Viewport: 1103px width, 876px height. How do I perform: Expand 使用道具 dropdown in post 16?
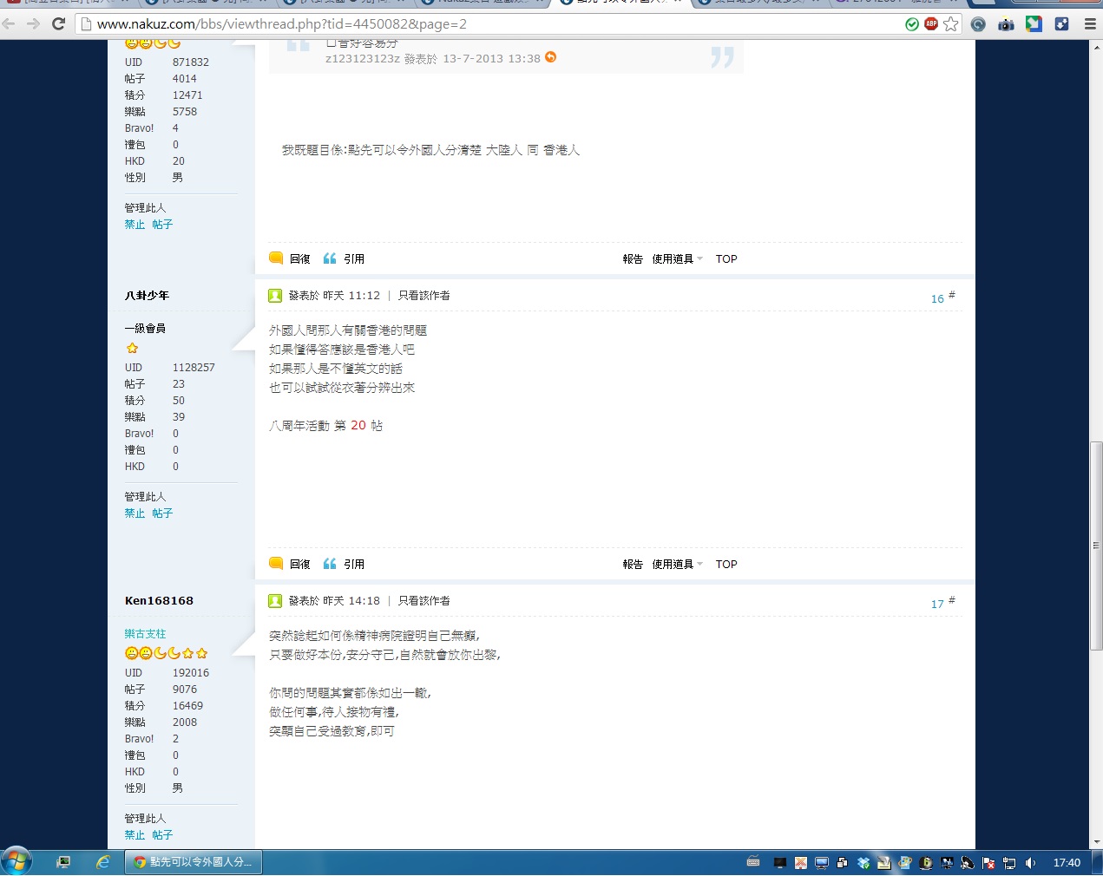point(677,565)
